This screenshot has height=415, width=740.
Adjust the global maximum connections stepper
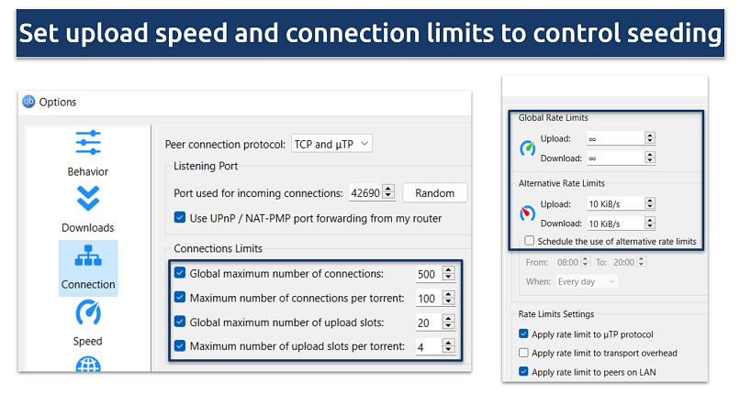[448, 273]
